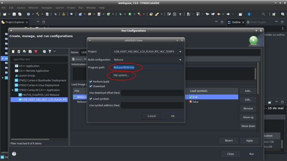Click the Debug bug icon in main toolbar

[120, 14]
